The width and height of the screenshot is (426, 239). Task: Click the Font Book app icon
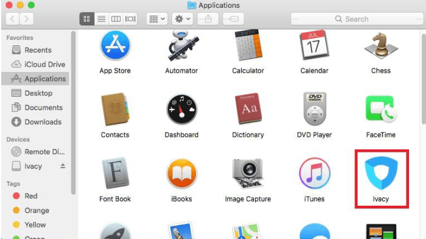click(x=115, y=173)
